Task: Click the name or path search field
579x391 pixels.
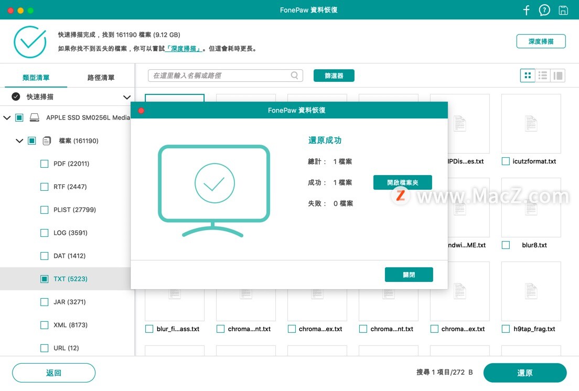Action: click(225, 75)
